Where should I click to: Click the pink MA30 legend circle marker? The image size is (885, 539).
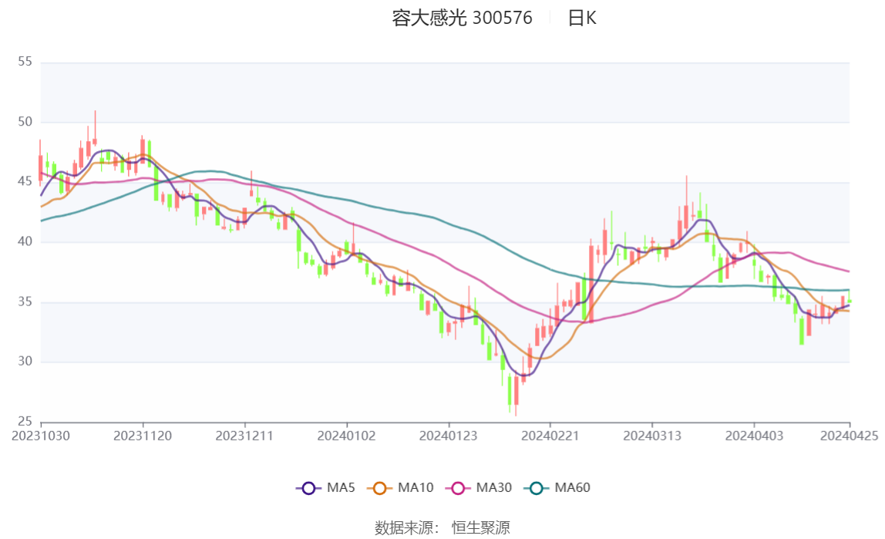458,488
